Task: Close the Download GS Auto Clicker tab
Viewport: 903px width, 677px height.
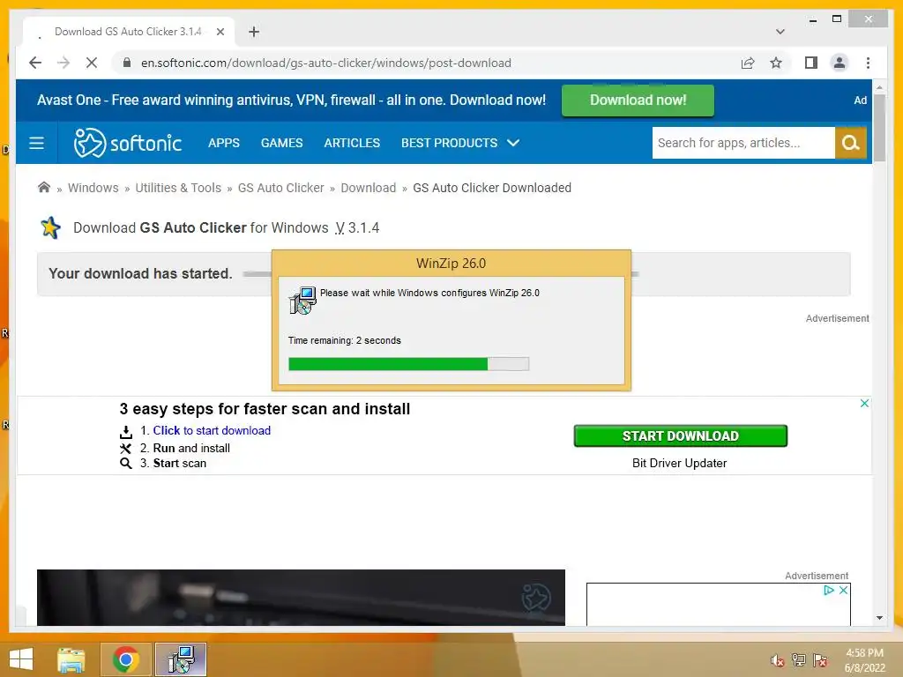Action: [x=220, y=32]
